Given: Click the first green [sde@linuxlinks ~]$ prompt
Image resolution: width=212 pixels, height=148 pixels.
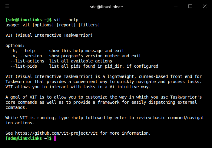Looking at the screenshot, I should click(28, 20).
